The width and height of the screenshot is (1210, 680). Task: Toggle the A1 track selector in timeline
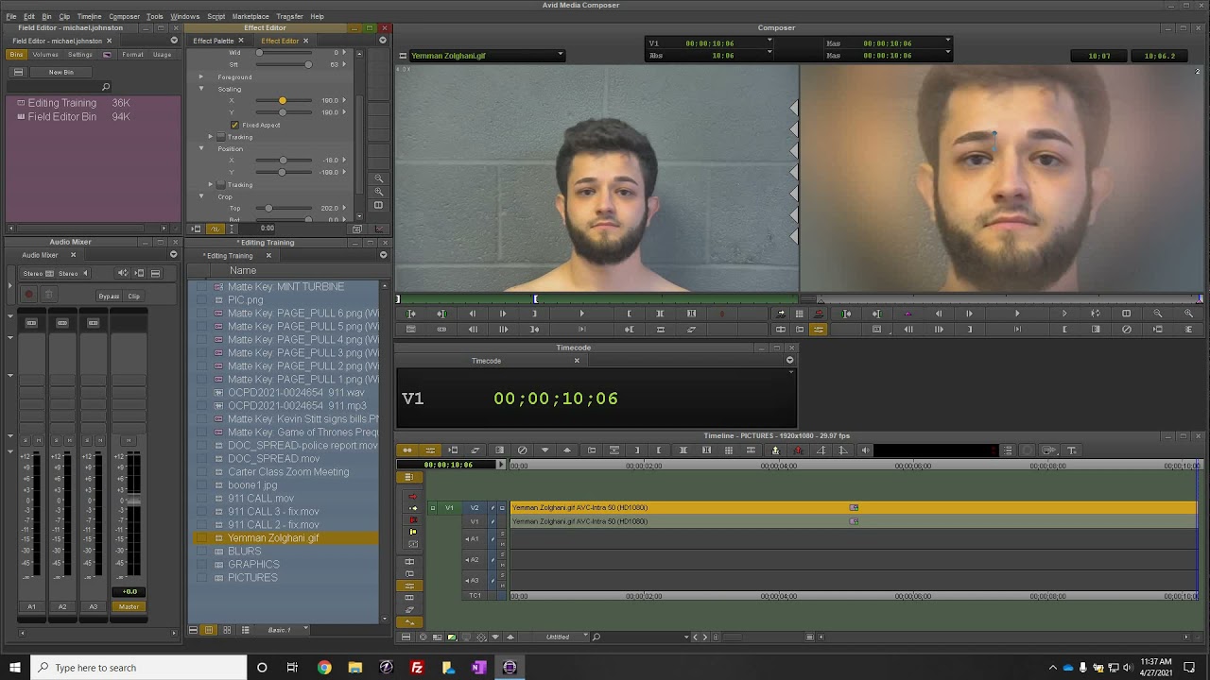(x=475, y=538)
